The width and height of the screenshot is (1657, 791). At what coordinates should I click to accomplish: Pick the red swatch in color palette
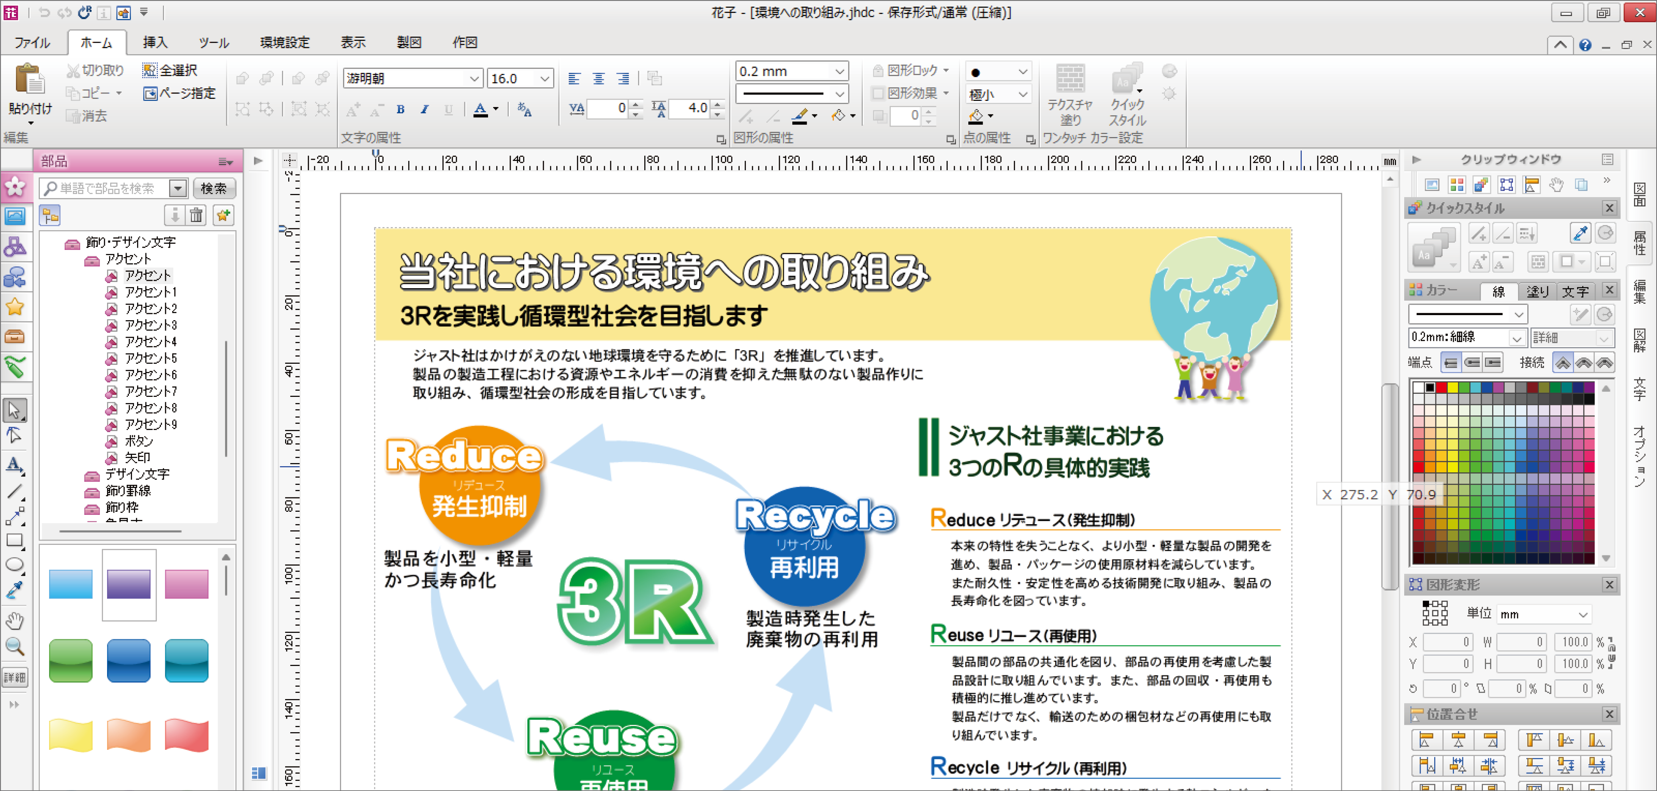(1442, 387)
